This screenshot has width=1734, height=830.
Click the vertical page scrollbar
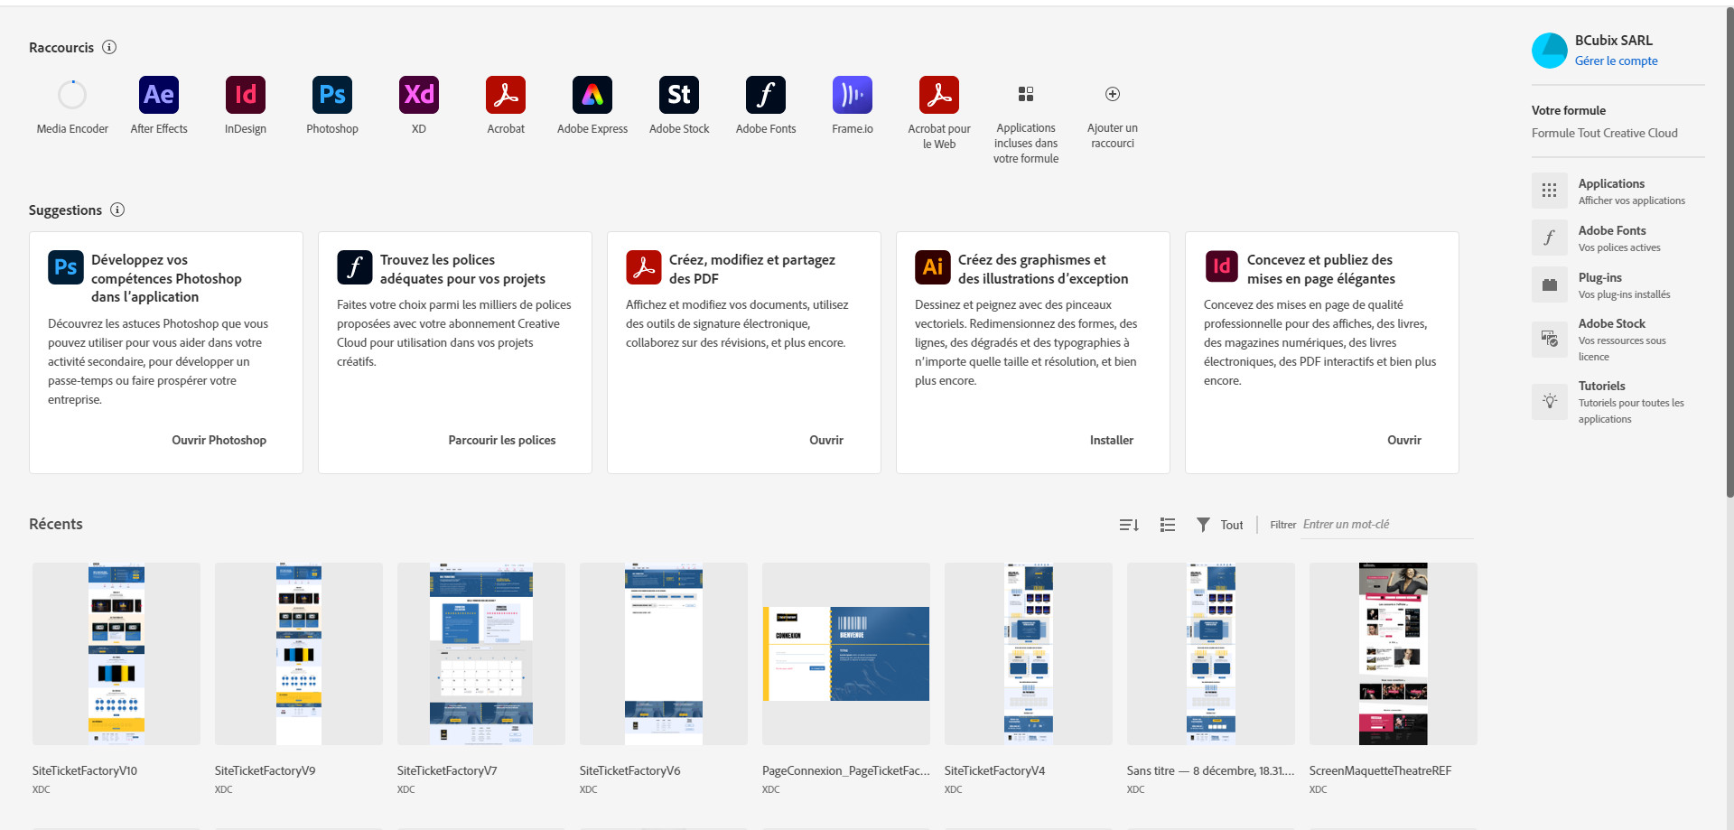1729,253
